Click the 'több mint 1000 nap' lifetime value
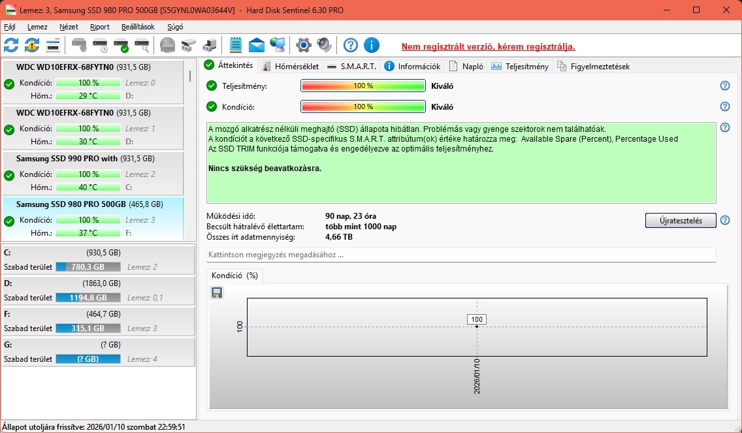This screenshot has width=742, height=433. point(361,226)
